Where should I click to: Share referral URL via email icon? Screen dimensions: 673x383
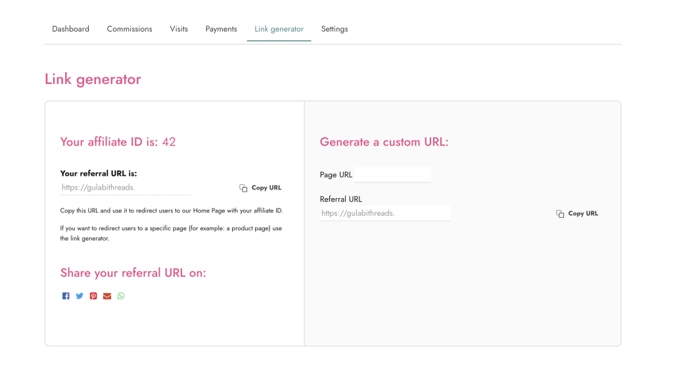107,296
